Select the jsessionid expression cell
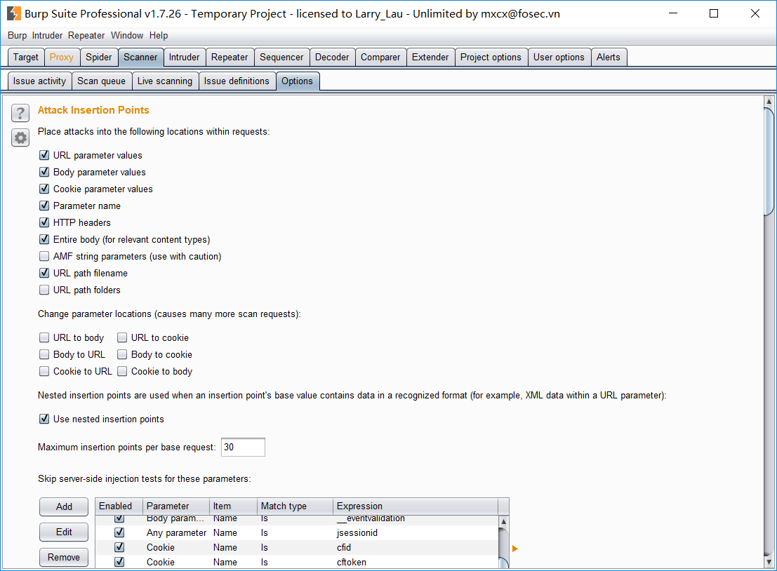777x571 pixels. (x=416, y=533)
